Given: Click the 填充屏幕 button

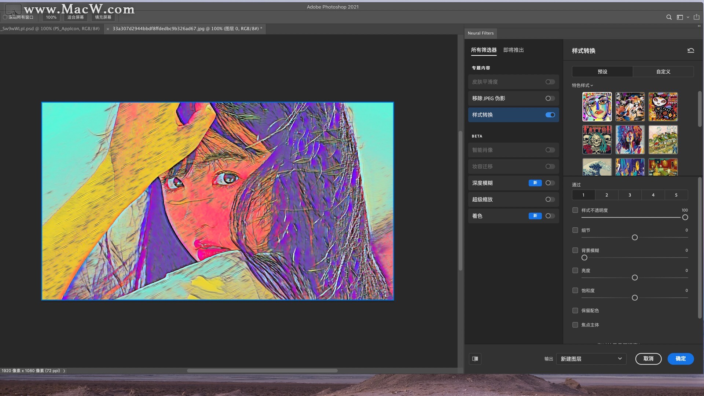Looking at the screenshot, I should (x=103, y=17).
